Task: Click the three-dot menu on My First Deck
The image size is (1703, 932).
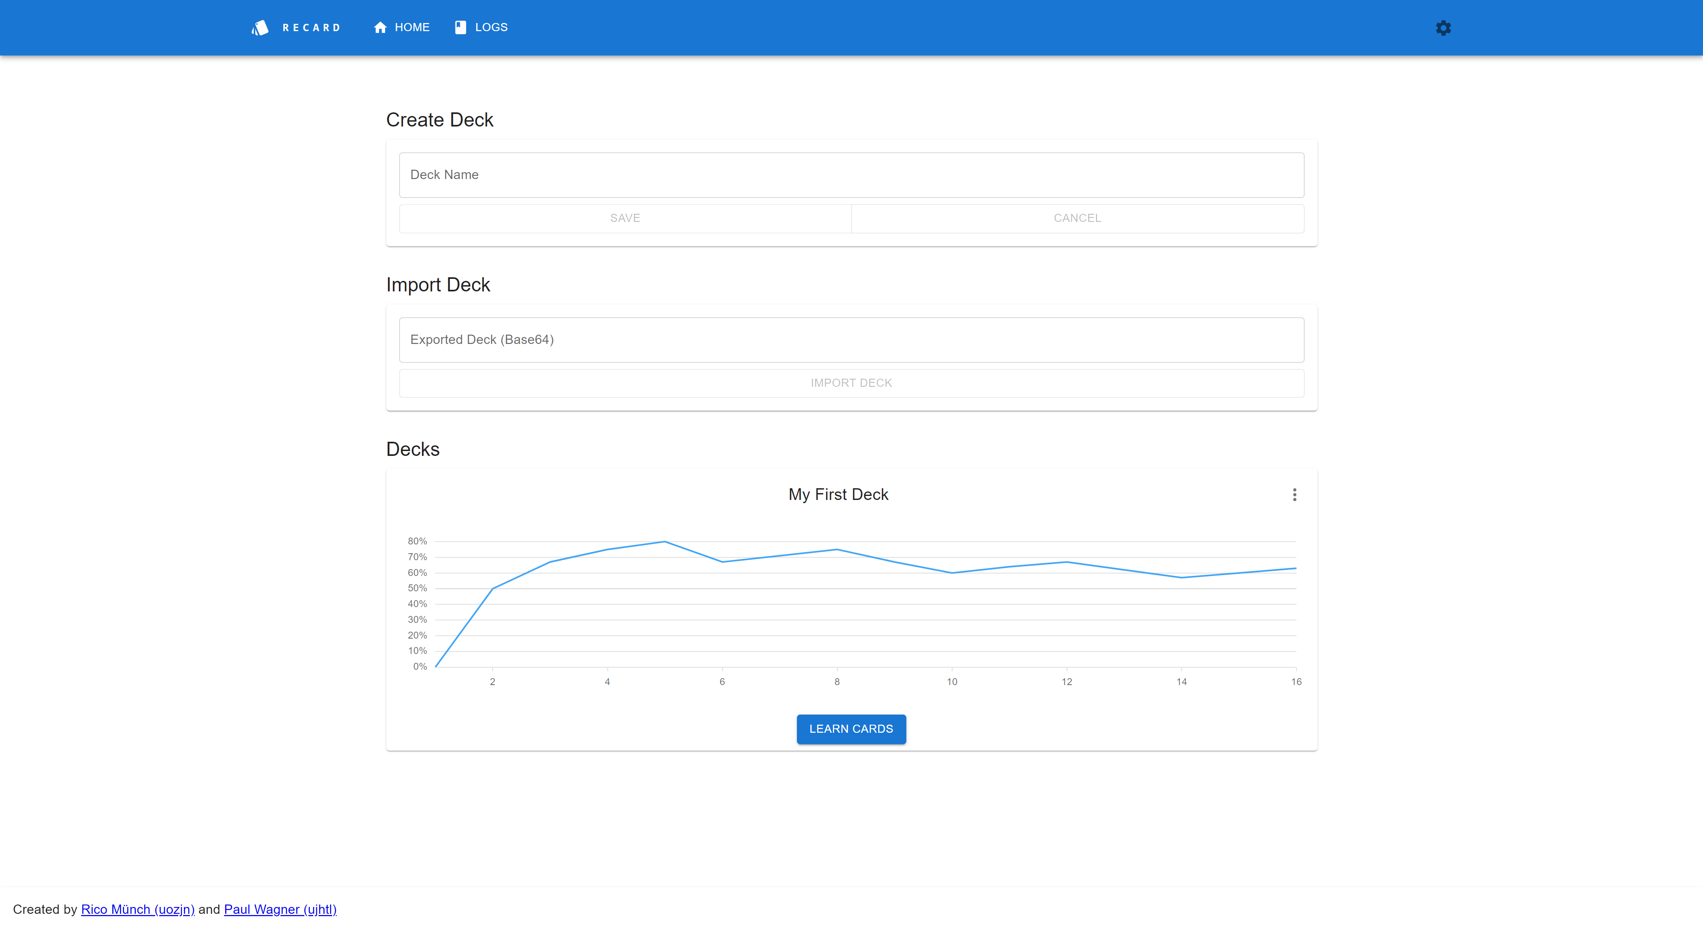Action: (x=1294, y=494)
